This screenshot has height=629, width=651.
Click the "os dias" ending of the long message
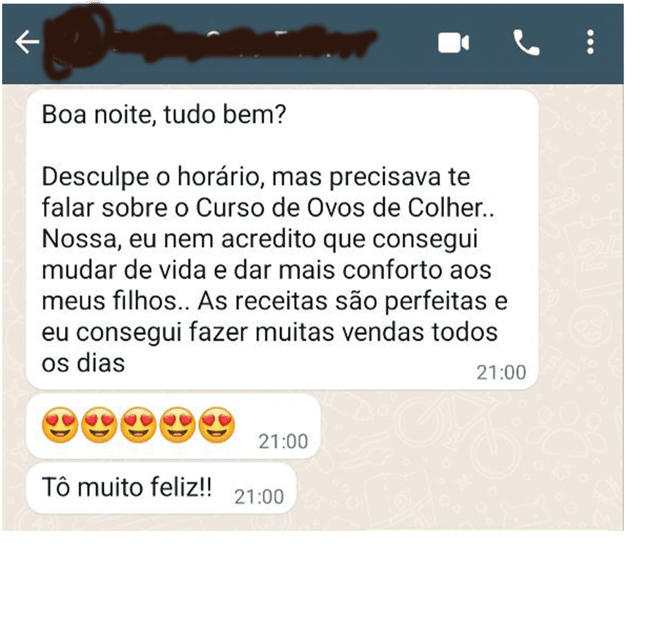(83, 364)
